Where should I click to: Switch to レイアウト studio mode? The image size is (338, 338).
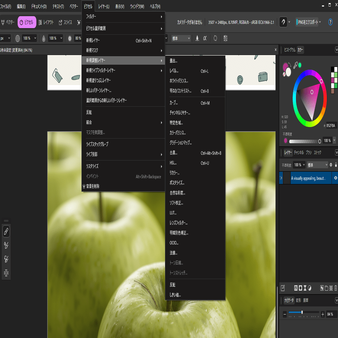46,22
